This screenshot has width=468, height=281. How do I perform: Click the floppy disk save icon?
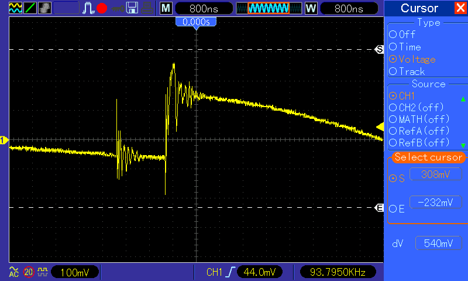132,8
